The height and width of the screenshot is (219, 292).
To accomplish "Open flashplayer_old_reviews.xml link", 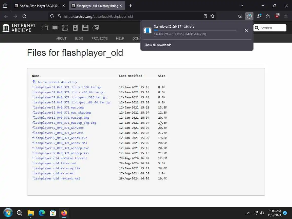I will 56,178.
